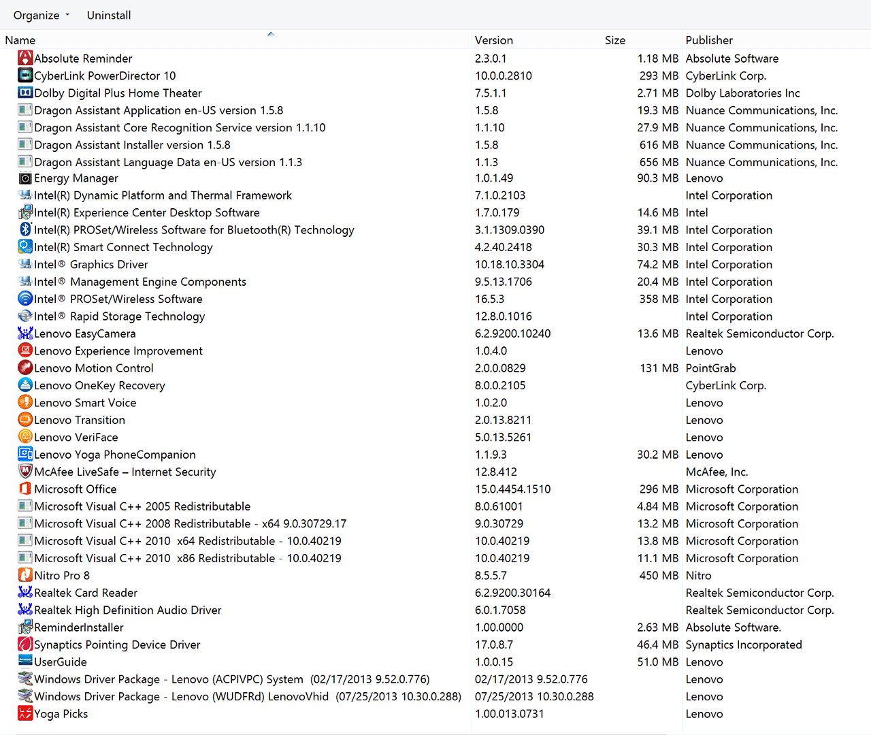
Task: Select Microsoft Visual C++ 2010 x86 Redistributable
Action: point(188,558)
